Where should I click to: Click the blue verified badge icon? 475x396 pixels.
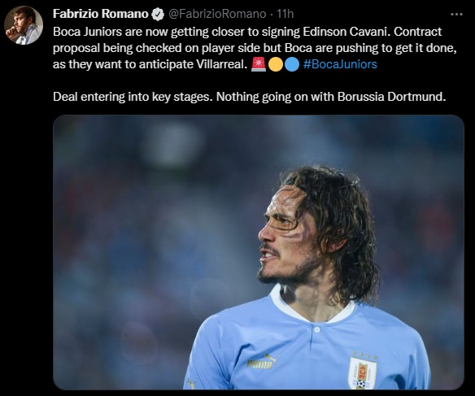158,14
